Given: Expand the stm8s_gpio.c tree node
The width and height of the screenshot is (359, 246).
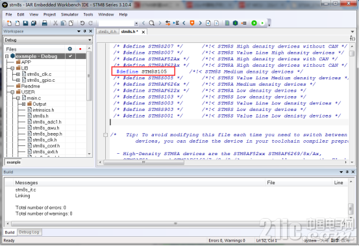Looking at the screenshot, I should (x=18, y=80).
